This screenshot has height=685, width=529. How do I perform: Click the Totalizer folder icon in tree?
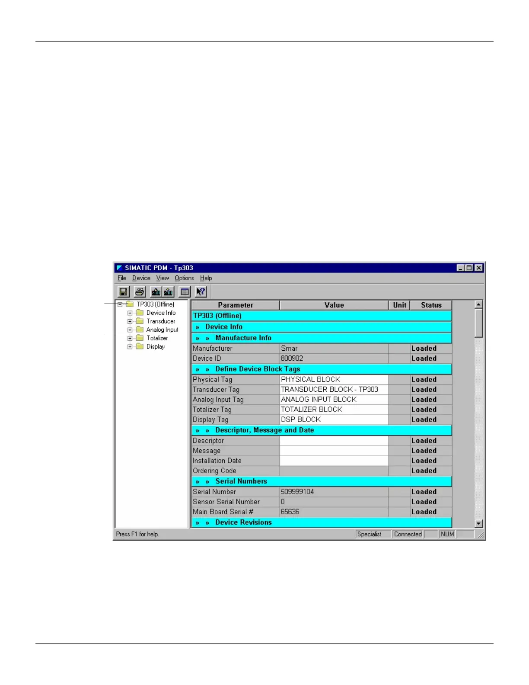point(140,338)
